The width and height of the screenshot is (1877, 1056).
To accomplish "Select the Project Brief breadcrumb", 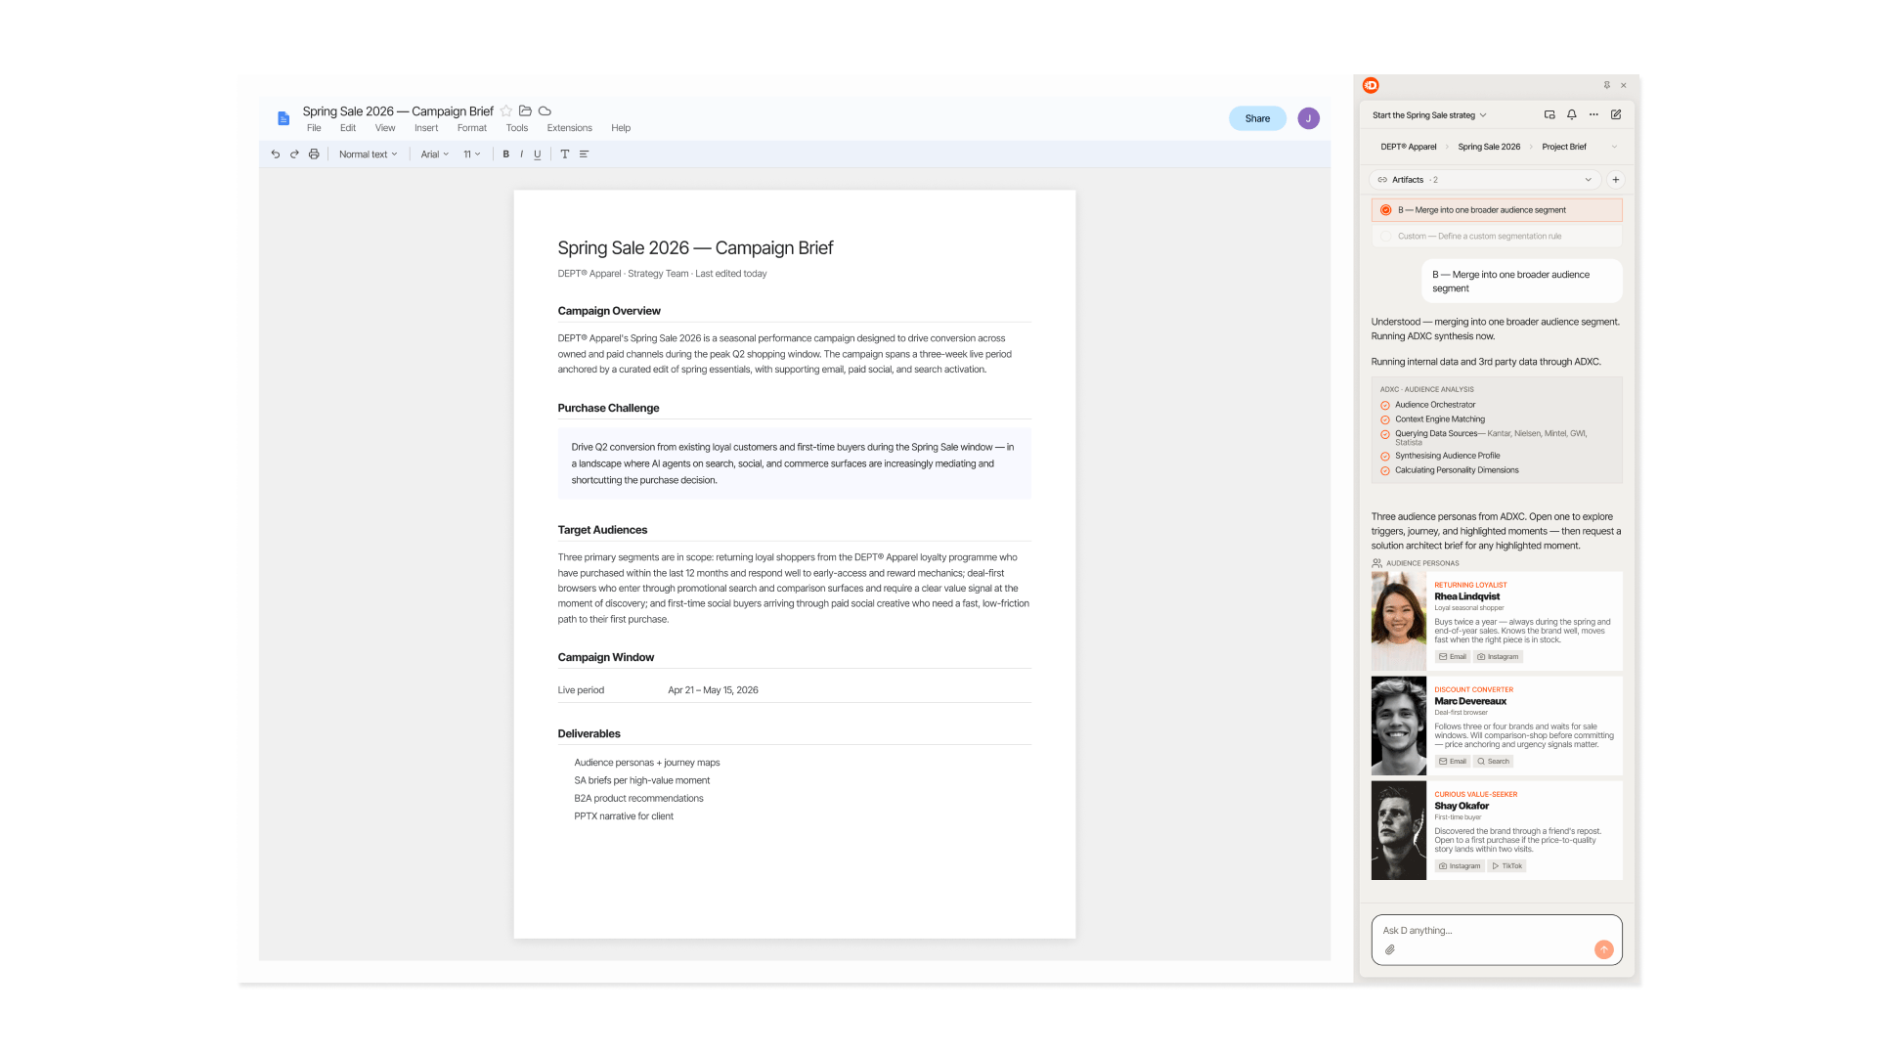I will pos(1564,147).
